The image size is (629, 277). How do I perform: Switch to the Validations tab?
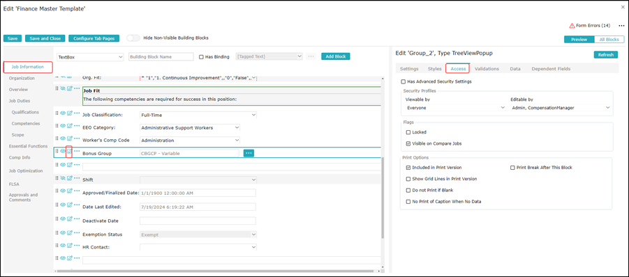pyautogui.click(x=487, y=69)
